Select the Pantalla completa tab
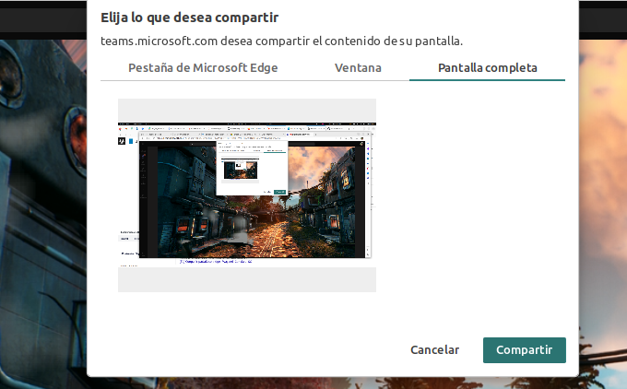Image resolution: width=627 pixels, height=389 pixels. (487, 68)
